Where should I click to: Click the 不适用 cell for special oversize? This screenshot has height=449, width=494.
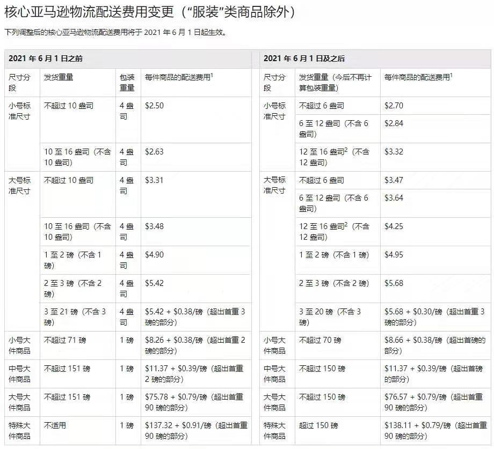(55, 425)
